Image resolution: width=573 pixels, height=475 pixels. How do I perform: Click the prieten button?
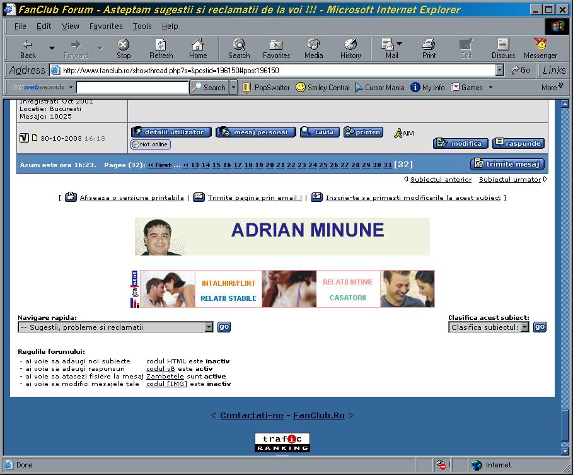pos(363,132)
